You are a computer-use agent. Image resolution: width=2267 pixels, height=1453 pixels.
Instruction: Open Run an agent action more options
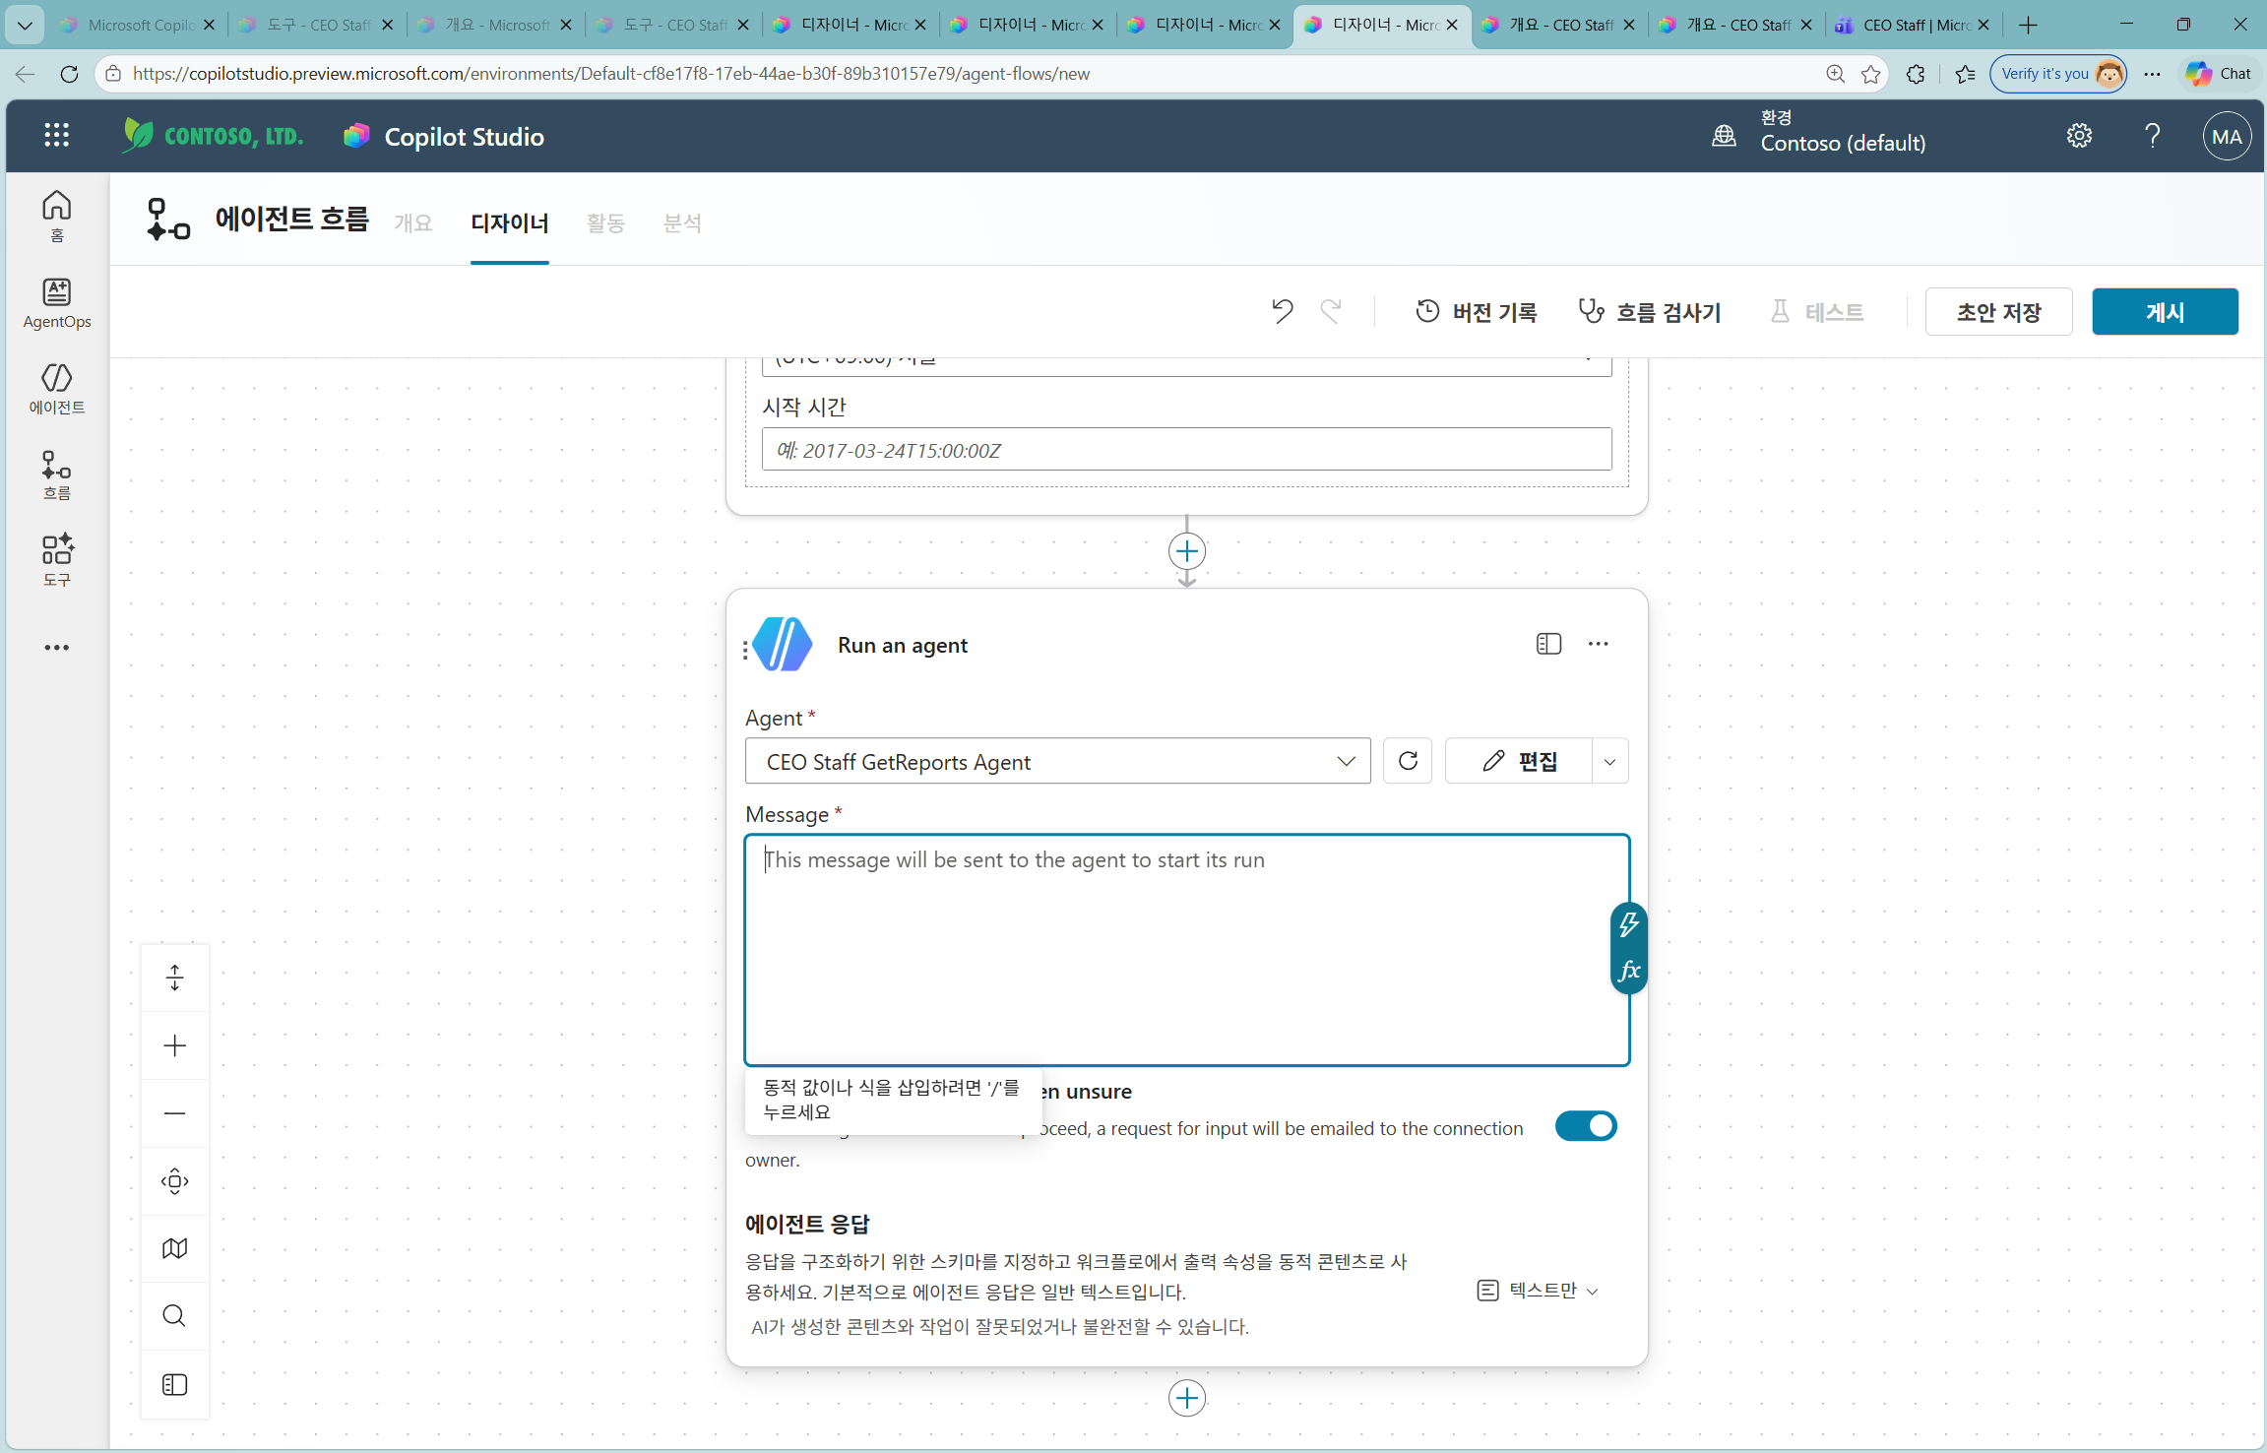tap(1598, 644)
